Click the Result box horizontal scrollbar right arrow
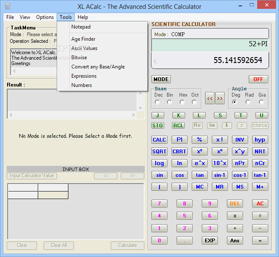279x257 pixels. (133, 115)
